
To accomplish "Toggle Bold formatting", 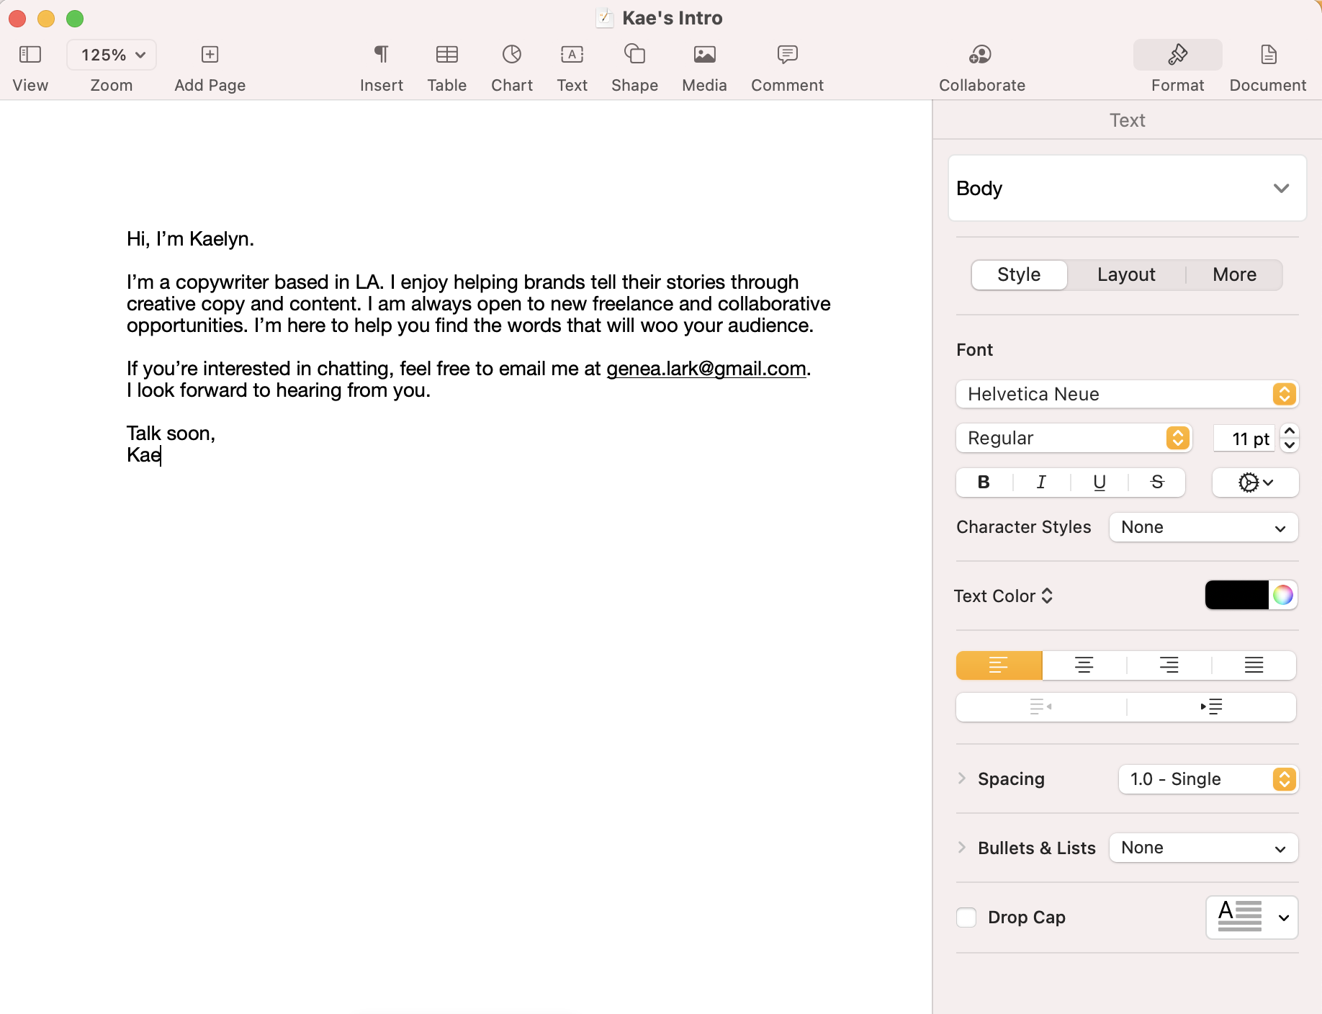I will pos(984,483).
